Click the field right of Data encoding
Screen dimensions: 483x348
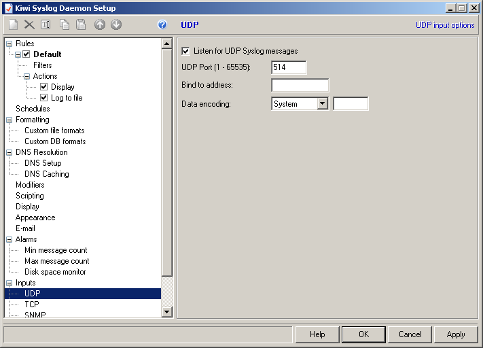click(x=351, y=103)
